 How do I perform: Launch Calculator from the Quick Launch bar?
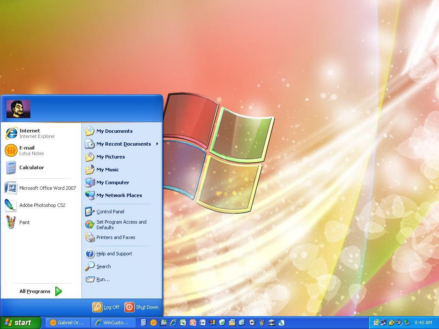[x=143, y=323]
